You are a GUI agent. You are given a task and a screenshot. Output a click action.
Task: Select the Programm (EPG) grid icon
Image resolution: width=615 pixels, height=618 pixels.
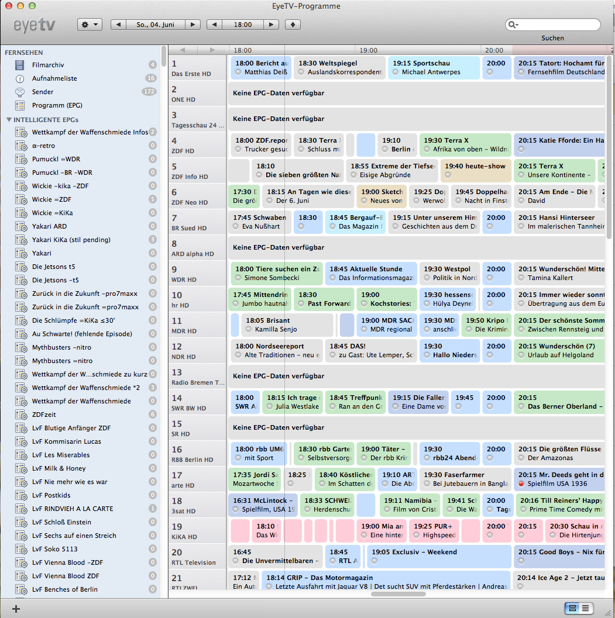point(20,105)
